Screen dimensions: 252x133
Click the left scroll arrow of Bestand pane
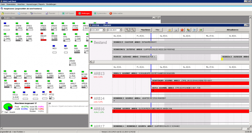point(90,62)
